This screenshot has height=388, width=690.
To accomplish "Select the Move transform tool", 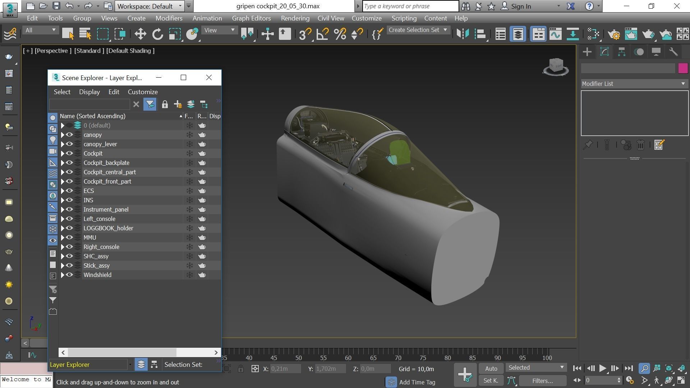I will [140, 34].
